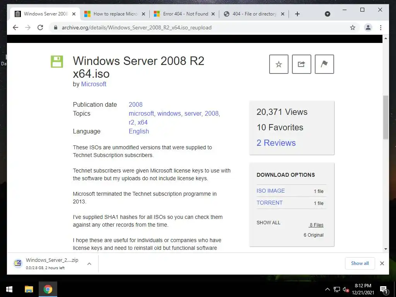Screen dimensions: 396x297
Task: Open Chrome's three-dot menu
Action: pyautogui.click(x=381, y=27)
